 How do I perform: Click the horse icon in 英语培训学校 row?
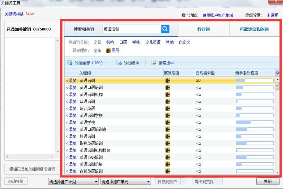(167, 115)
